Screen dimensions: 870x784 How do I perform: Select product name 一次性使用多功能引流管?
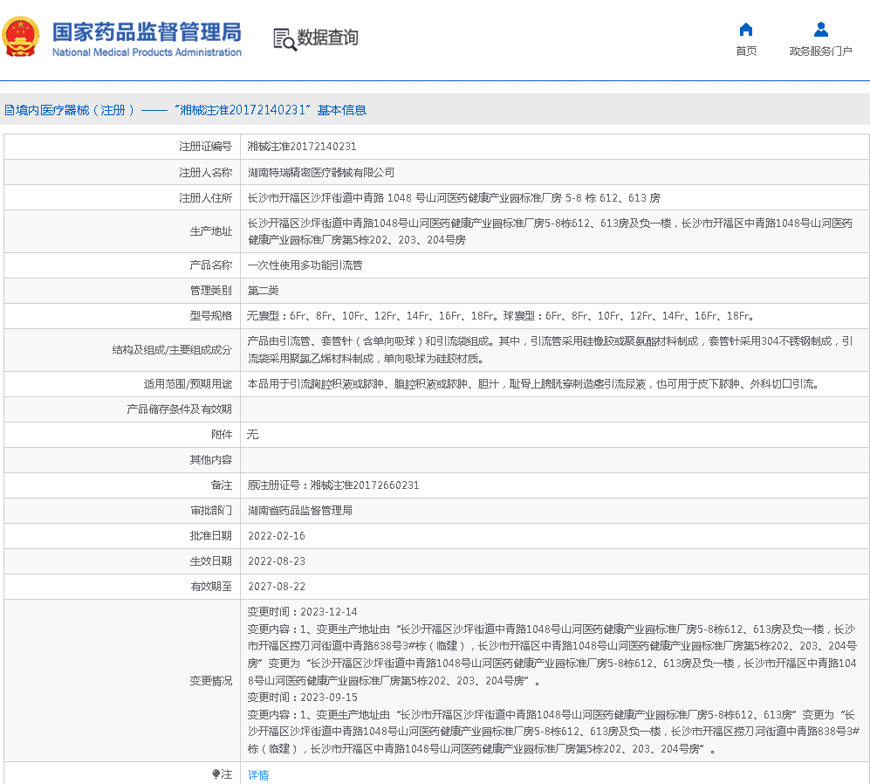coord(305,265)
